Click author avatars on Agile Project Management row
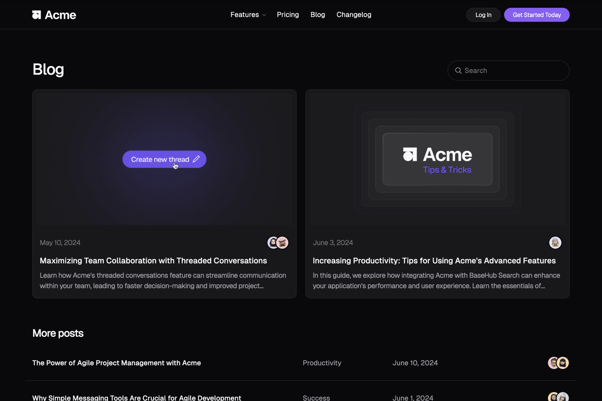602x401 pixels. [x=558, y=363]
